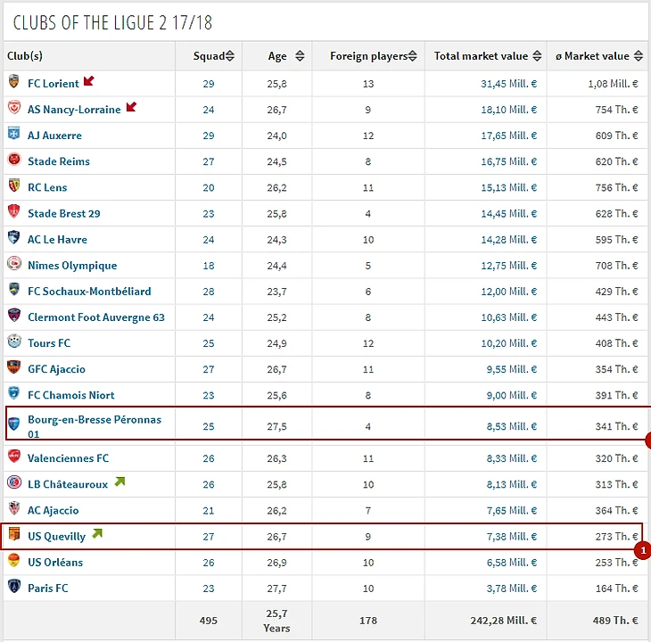The image size is (651, 642).
Task: Open the FC Lorient club link
Action: tap(54, 84)
